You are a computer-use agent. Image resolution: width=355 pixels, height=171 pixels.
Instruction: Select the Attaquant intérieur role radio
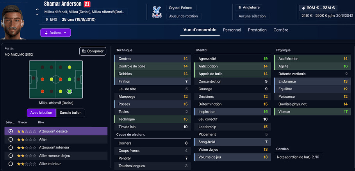coord(11,148)
